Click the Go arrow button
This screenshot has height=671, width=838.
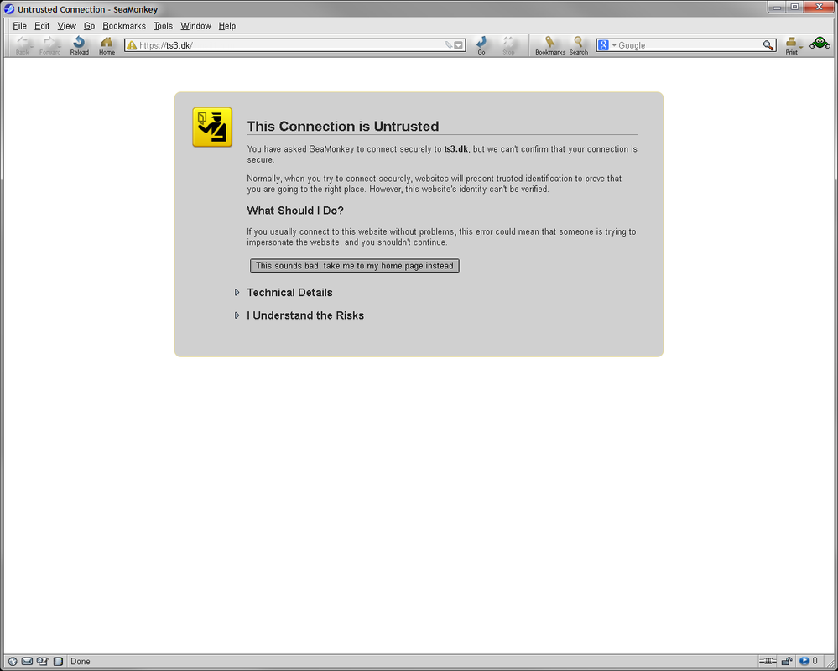(x=481, y=45)
